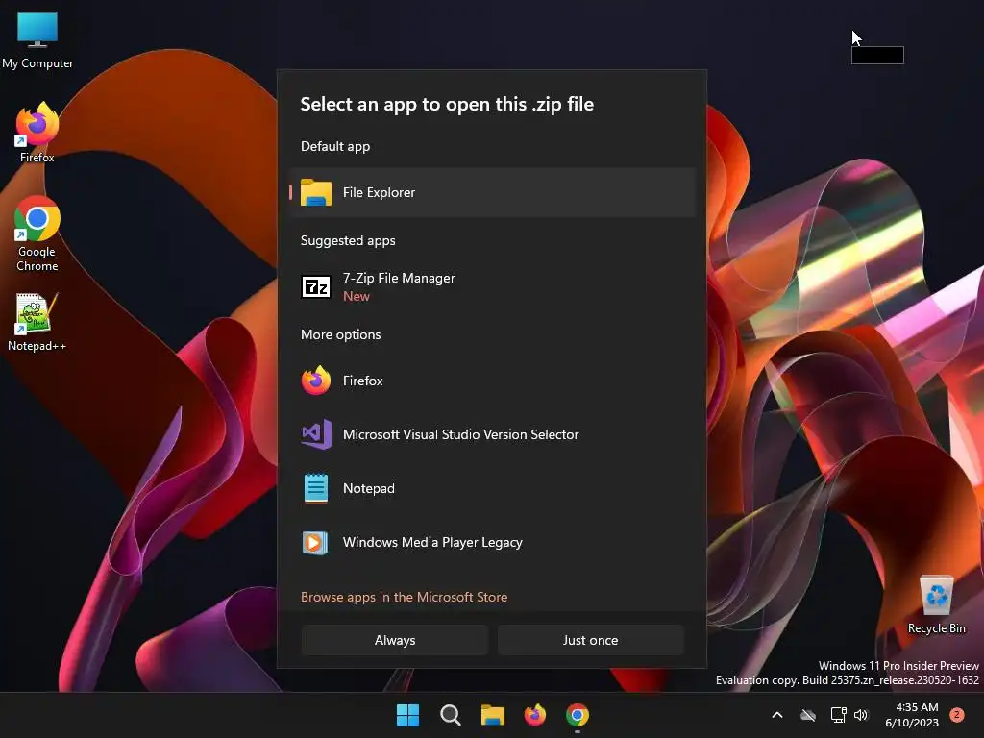Choose 7-Zip File Manager from suggested apps
The width and height of the screenshot is (984, 738).
pos(493,286)
